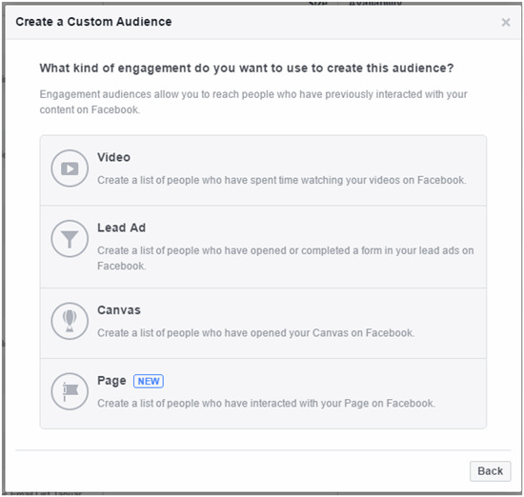Viewport: 524px width, 497px height.
Task: Click the engagement question heading
Action: (x=247, y=69)
